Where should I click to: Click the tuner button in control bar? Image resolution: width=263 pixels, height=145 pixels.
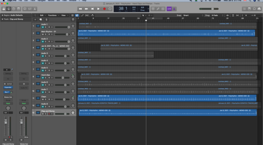coord(158,9)
